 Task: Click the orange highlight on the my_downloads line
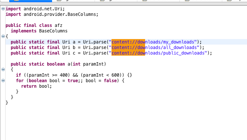click(128, 42)
